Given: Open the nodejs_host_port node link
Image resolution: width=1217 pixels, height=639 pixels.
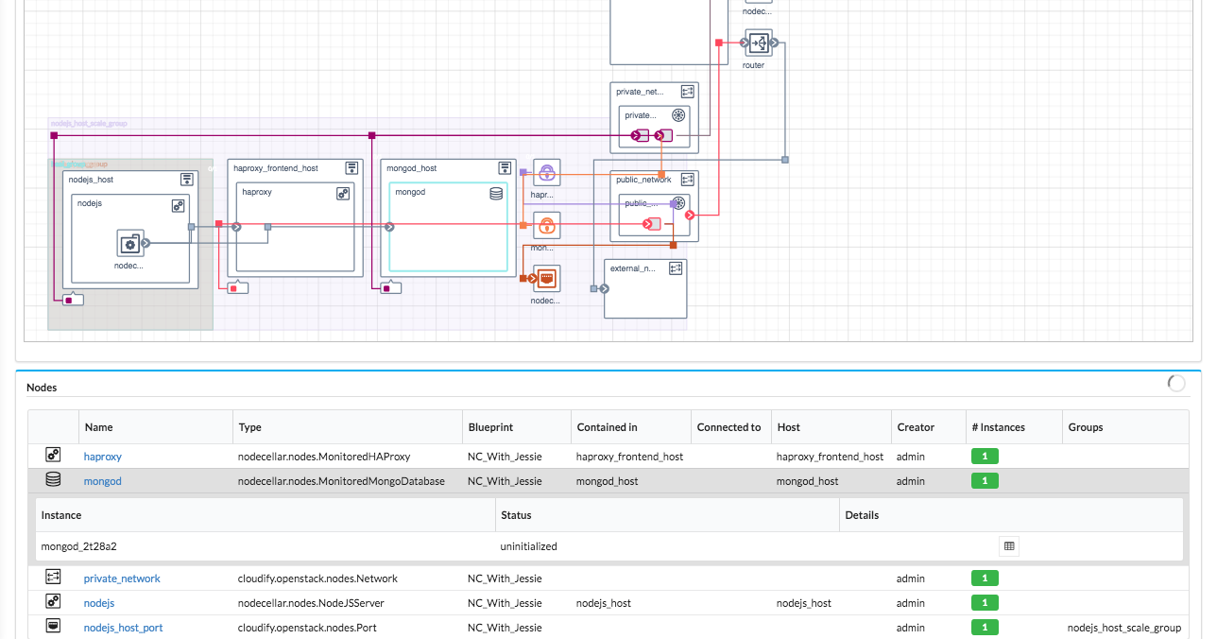Looking at the screenshot, I should tap(124, 628).
